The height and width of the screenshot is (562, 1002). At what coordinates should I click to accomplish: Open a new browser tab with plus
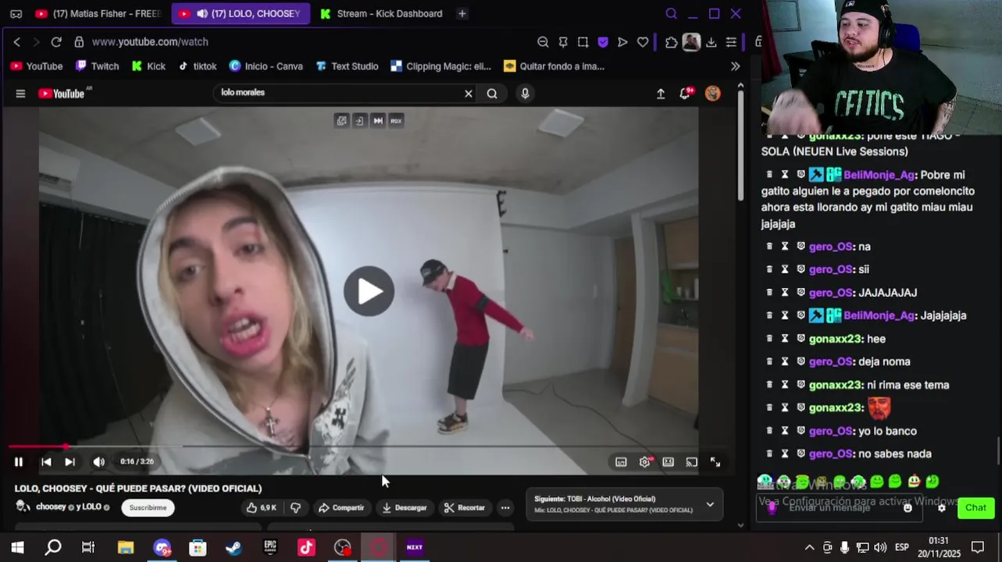click(x=462, y=13)
